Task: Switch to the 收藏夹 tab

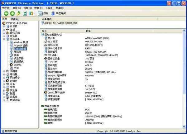Action: pos(14,19)
